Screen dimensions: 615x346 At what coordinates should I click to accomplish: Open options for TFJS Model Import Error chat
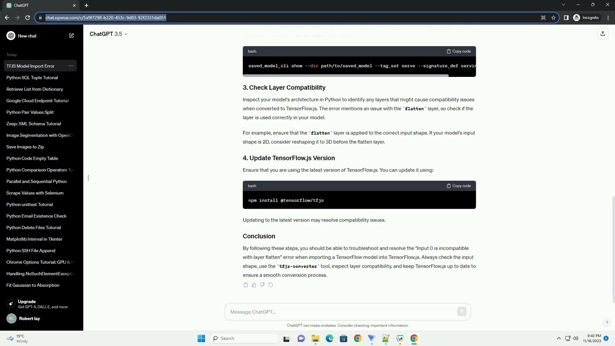71,66
